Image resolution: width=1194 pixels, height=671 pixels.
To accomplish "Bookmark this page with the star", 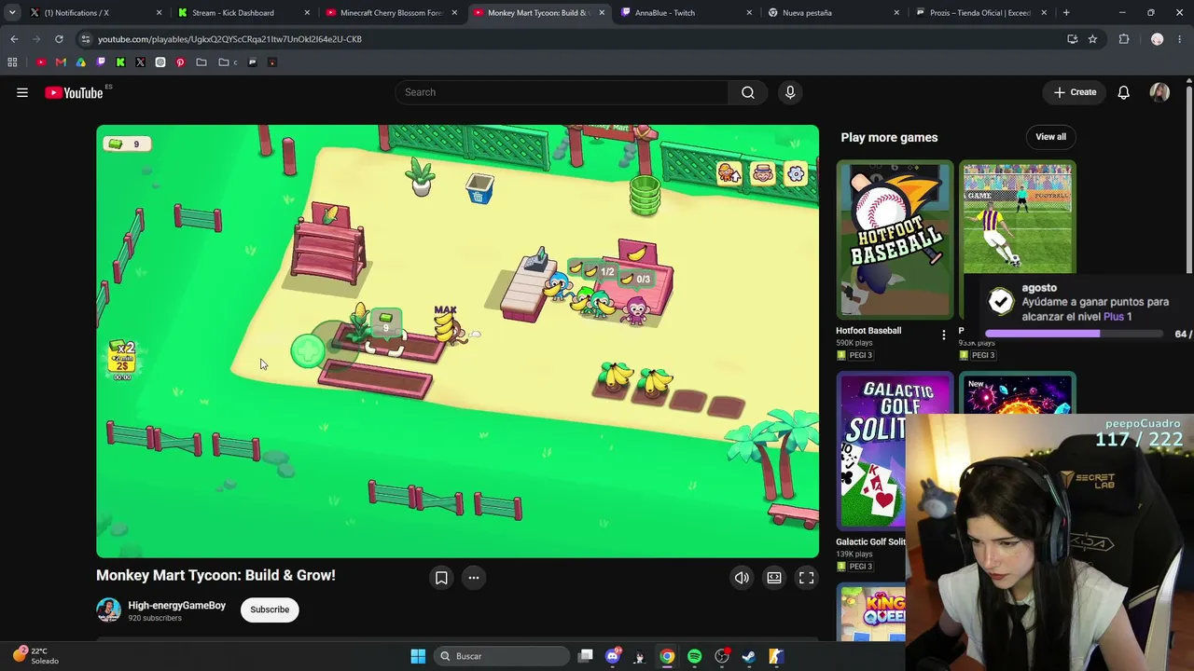I will click(1092, 39).
